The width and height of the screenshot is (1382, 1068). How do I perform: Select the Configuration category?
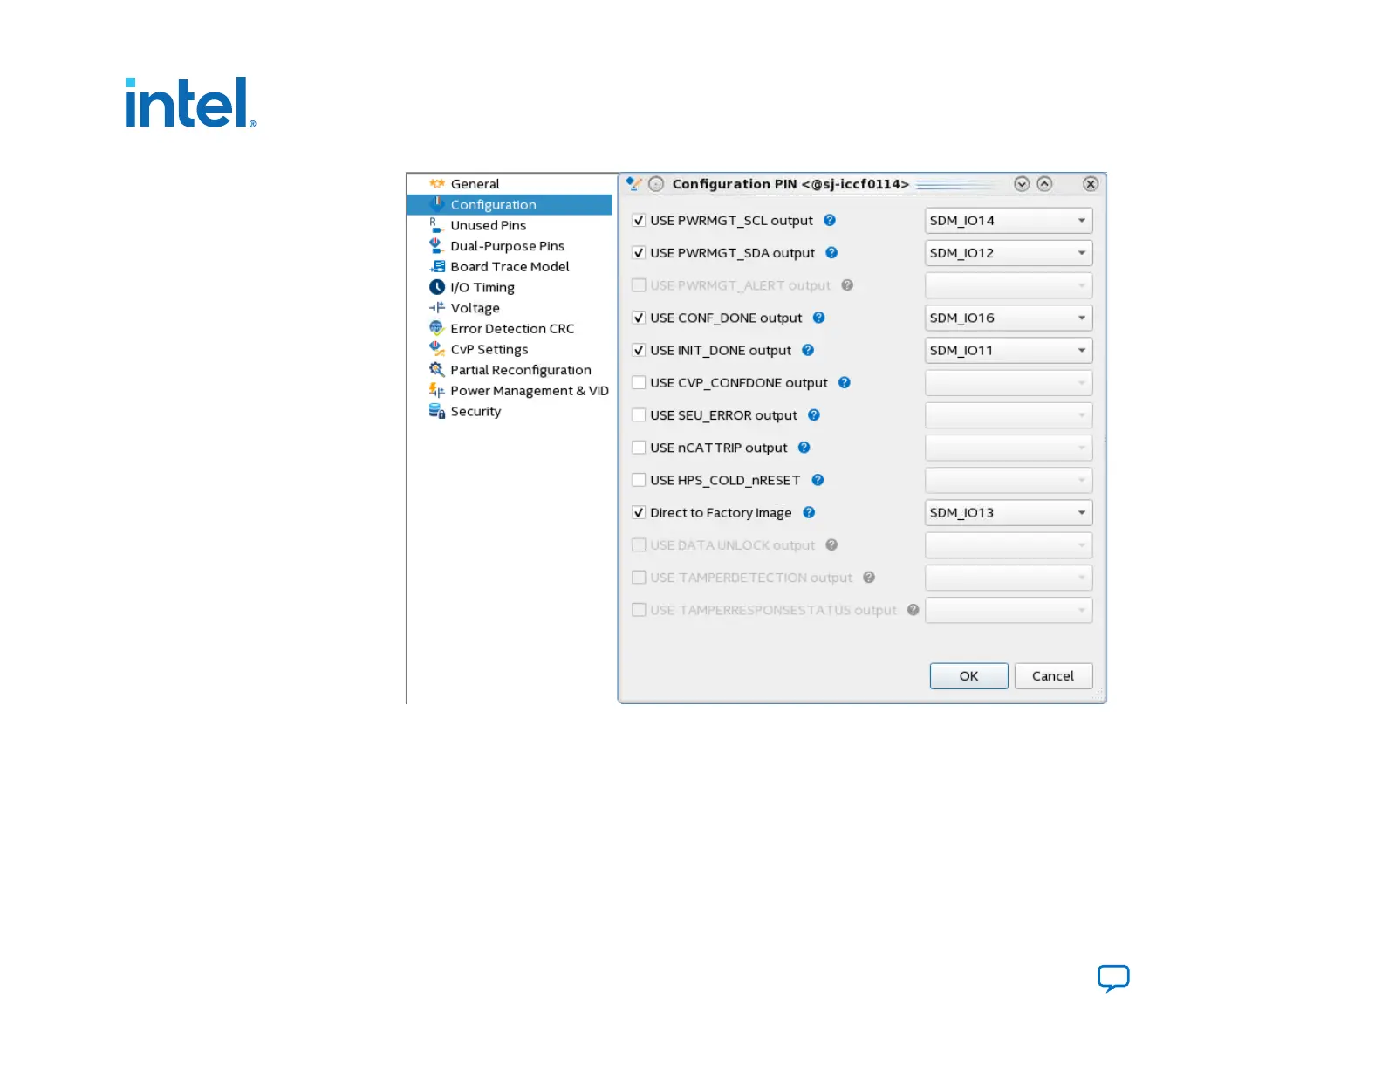click(x=510, y=204)
